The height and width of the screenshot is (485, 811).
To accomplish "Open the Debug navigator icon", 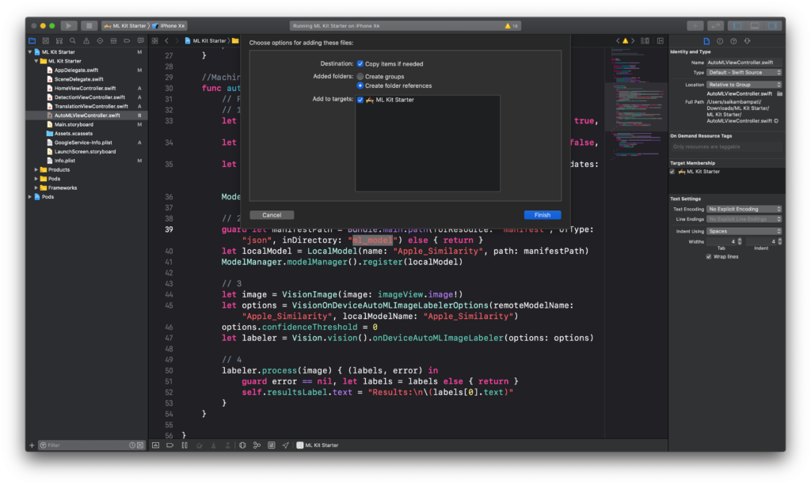I will pyautogui.click(x=113, y=41).
